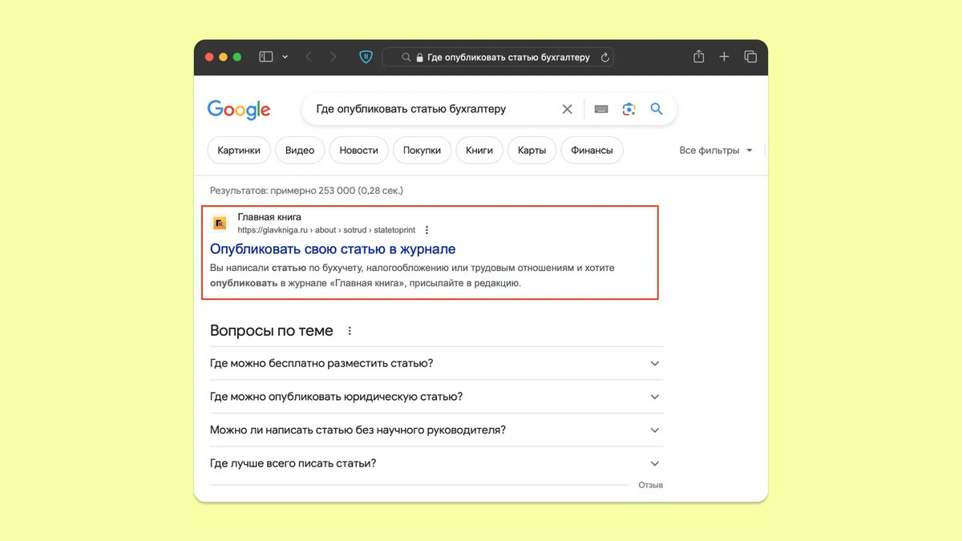Open the «Все фильтры» dropdown
The height and width of the screenshot is (541, 962).
pyautogui.click(x=716, y=151)
